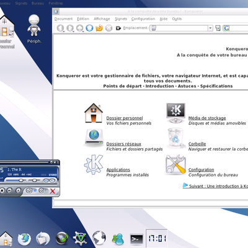248x248 pixels.
Task: Click the Konqueror window menu icon in title bar
Action: tap(56, 12)
